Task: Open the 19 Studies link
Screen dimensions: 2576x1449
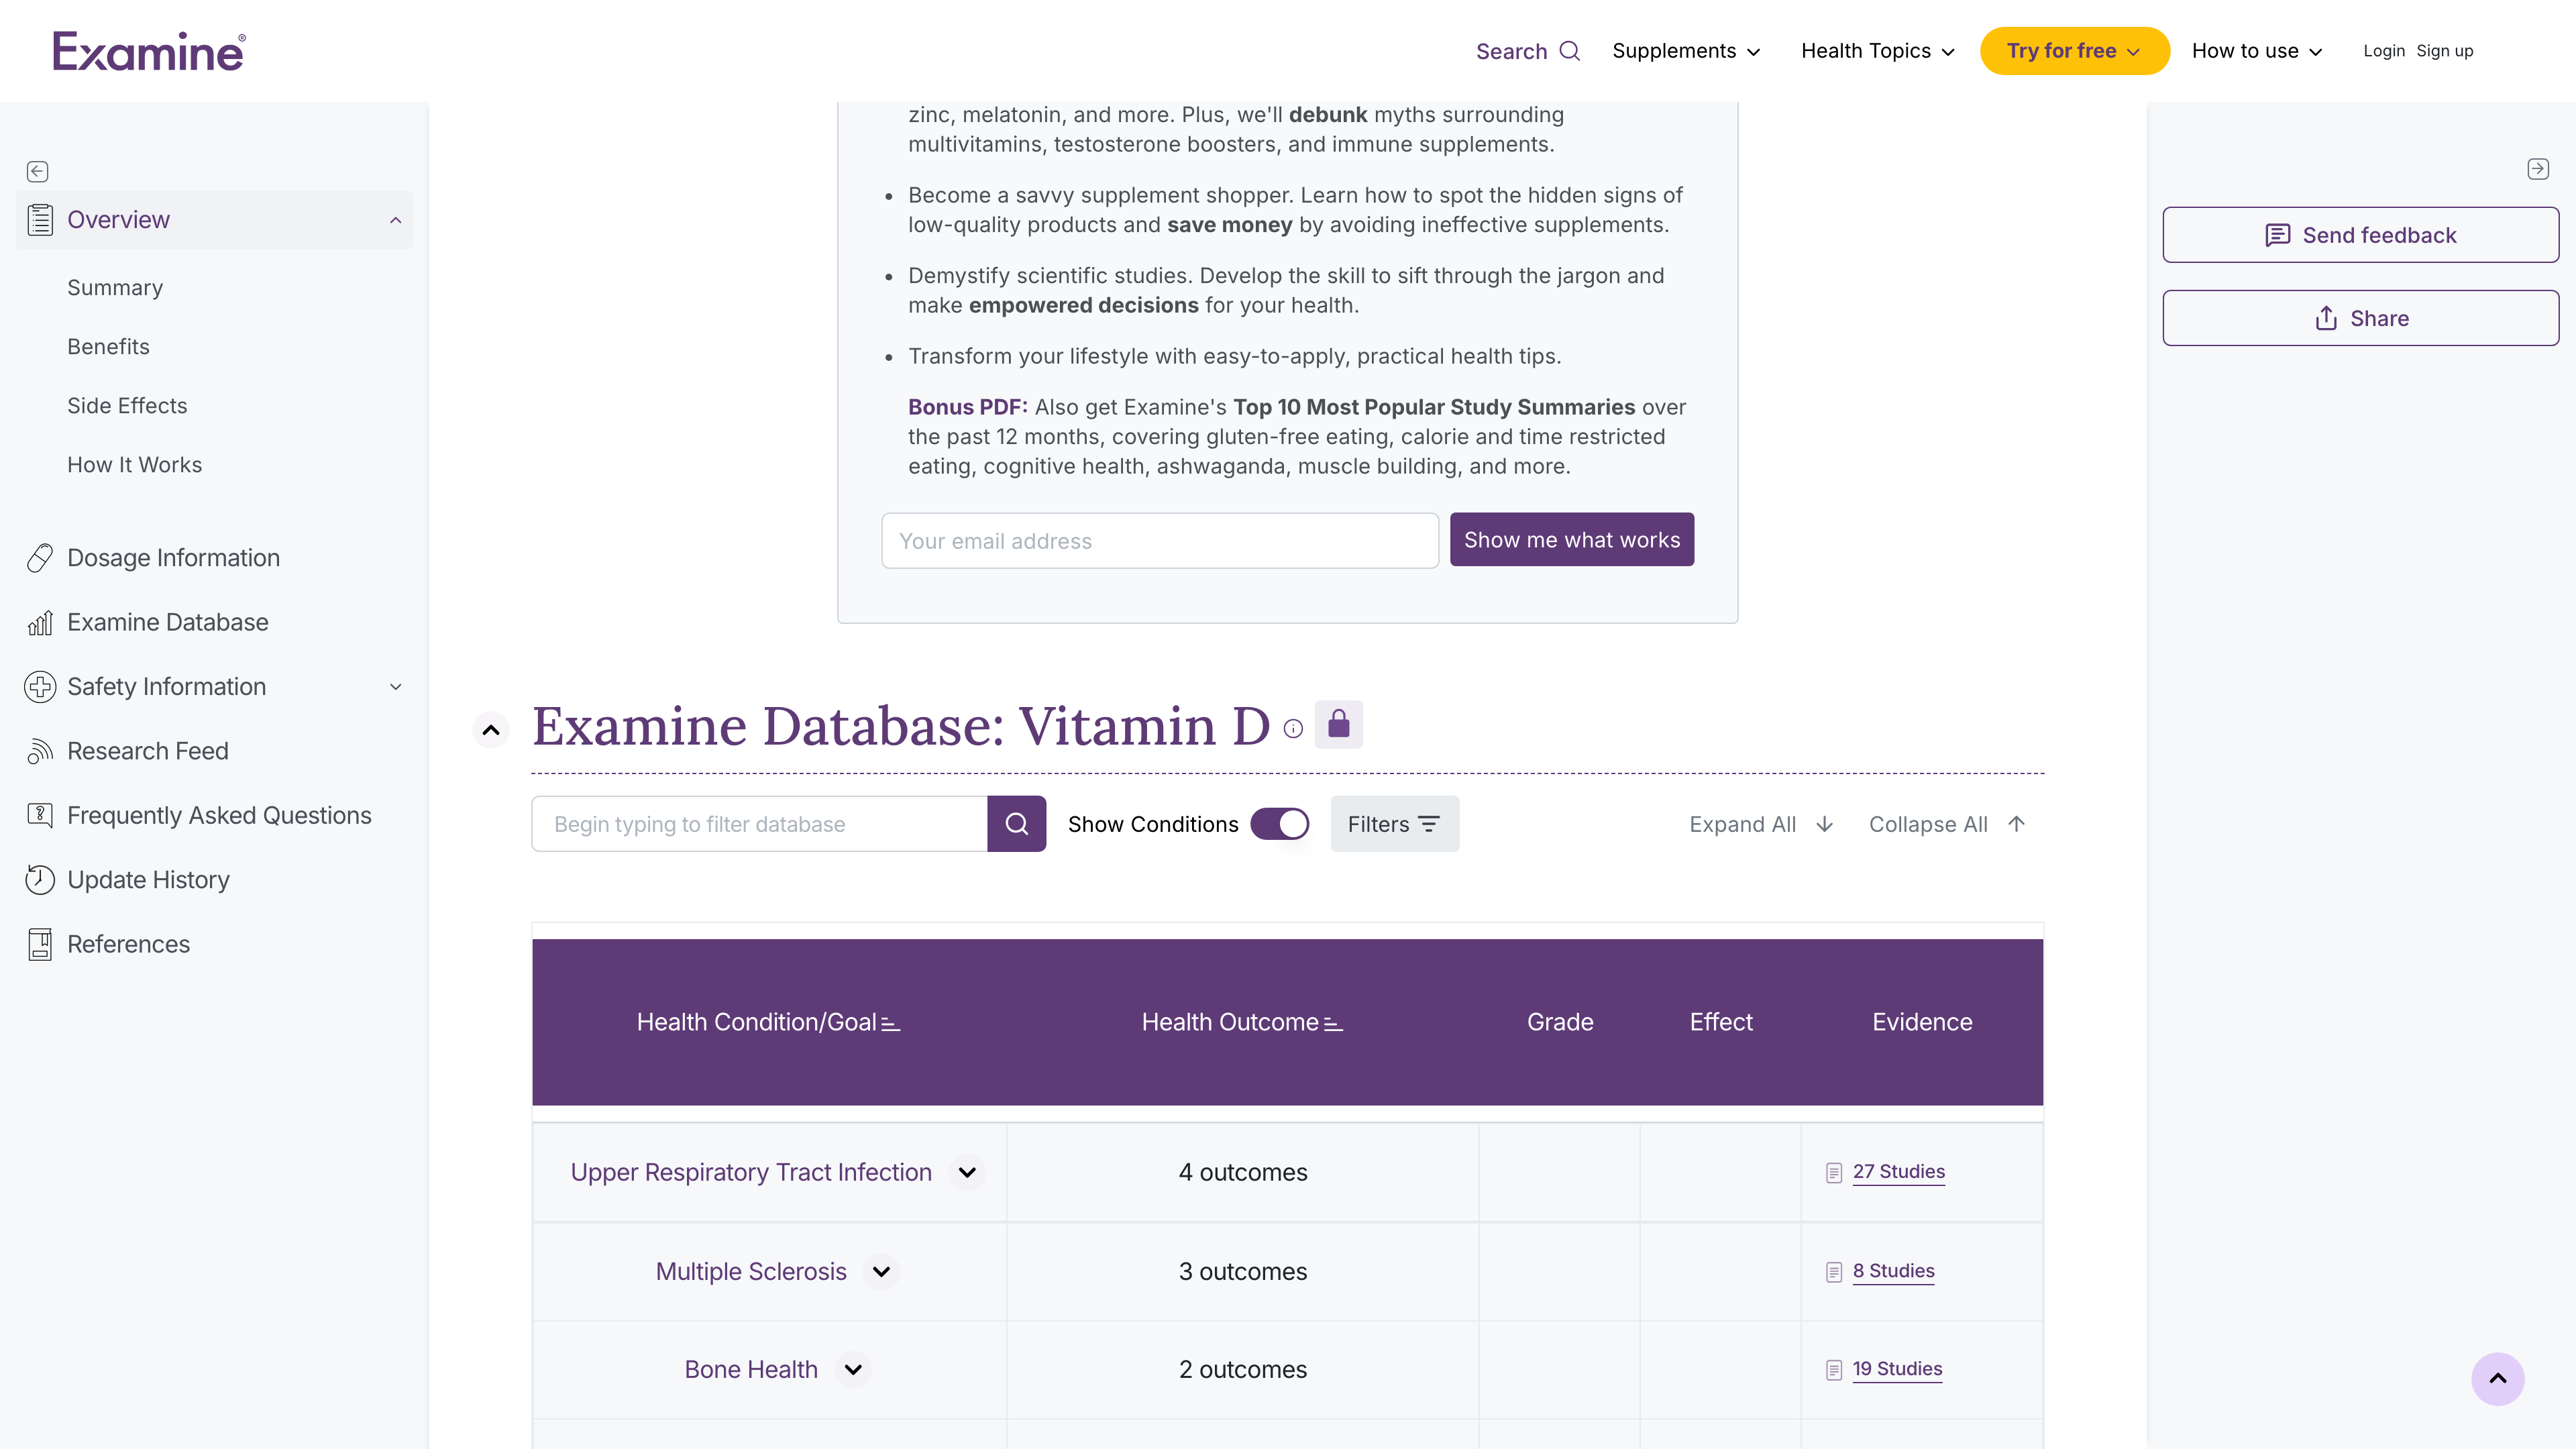Action: point(1897,1369)
